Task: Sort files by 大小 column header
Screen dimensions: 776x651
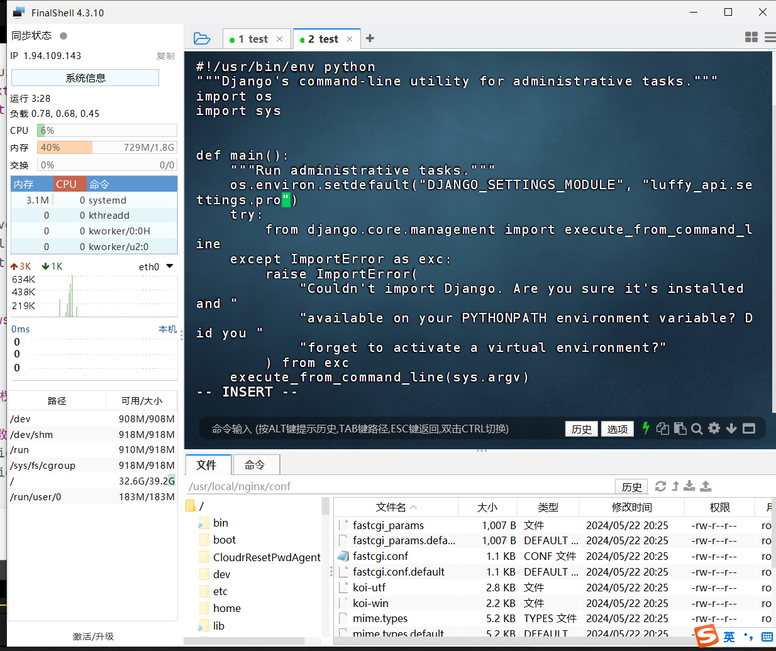Action: coord(487,507)
